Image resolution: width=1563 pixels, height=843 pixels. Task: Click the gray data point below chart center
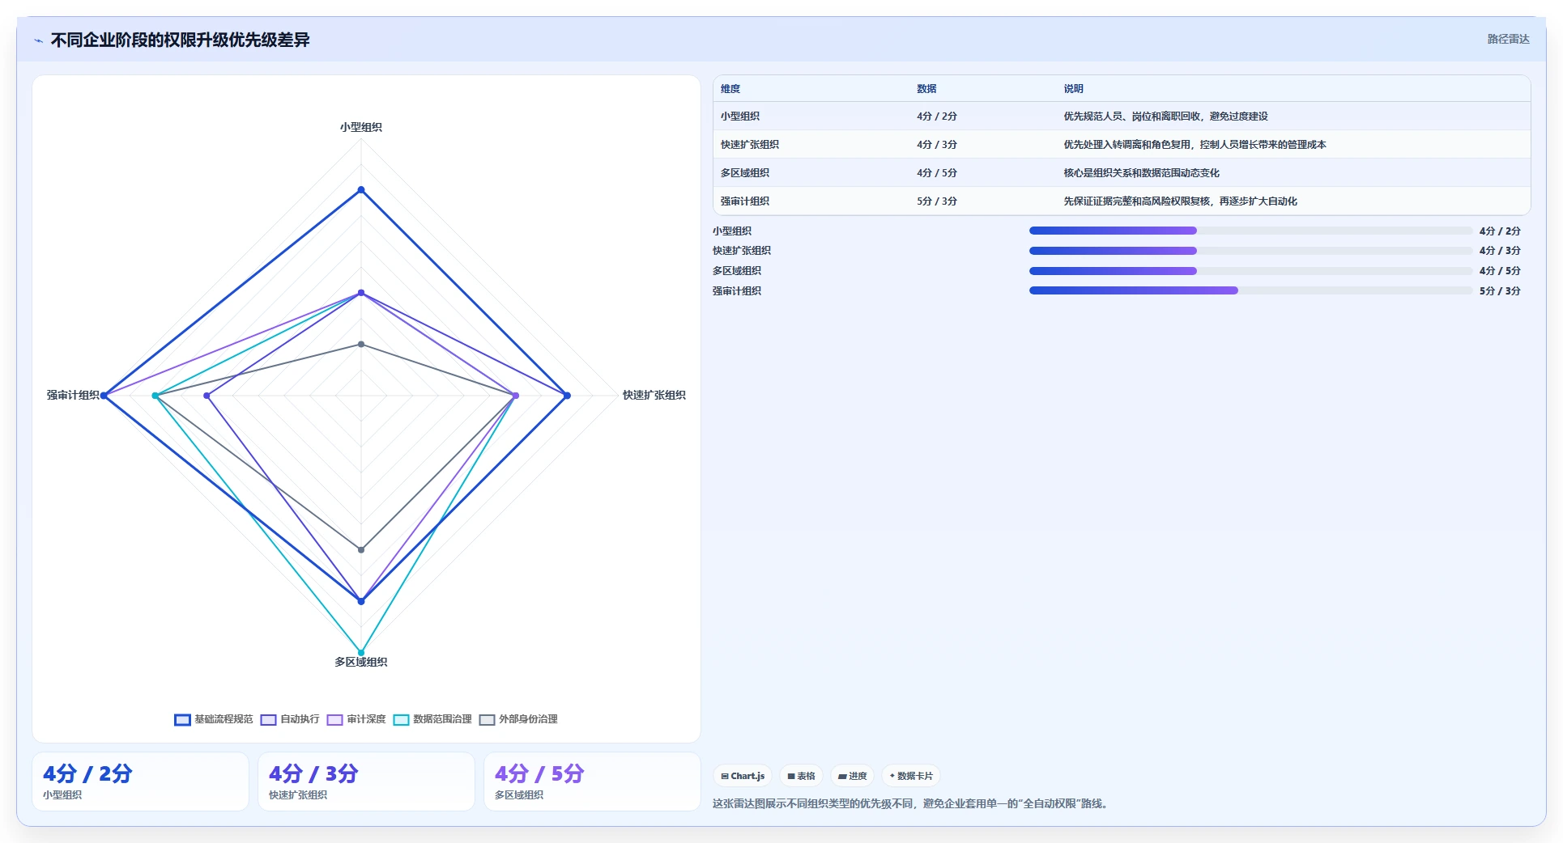361,549
